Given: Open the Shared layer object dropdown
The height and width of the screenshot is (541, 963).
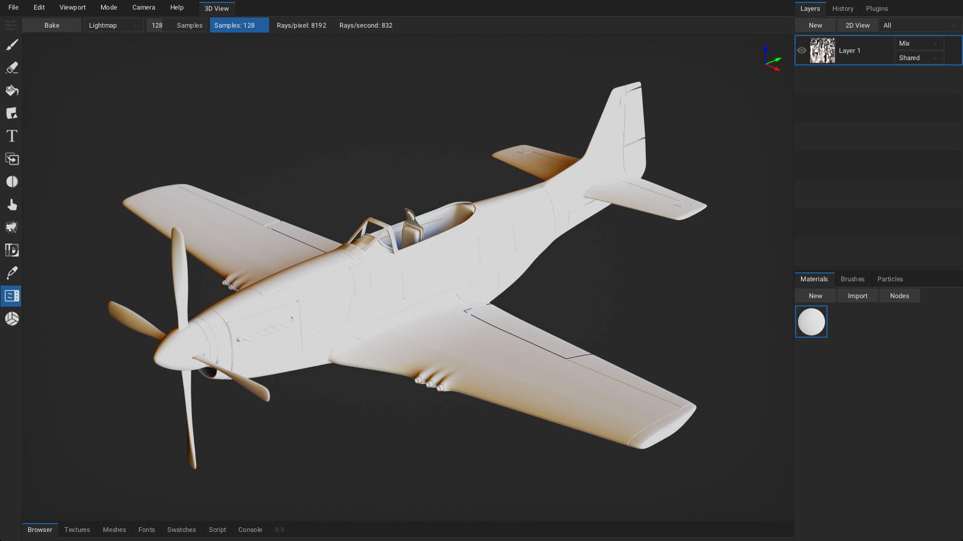Looking at the screenshot, I should [x=918, y=58].
